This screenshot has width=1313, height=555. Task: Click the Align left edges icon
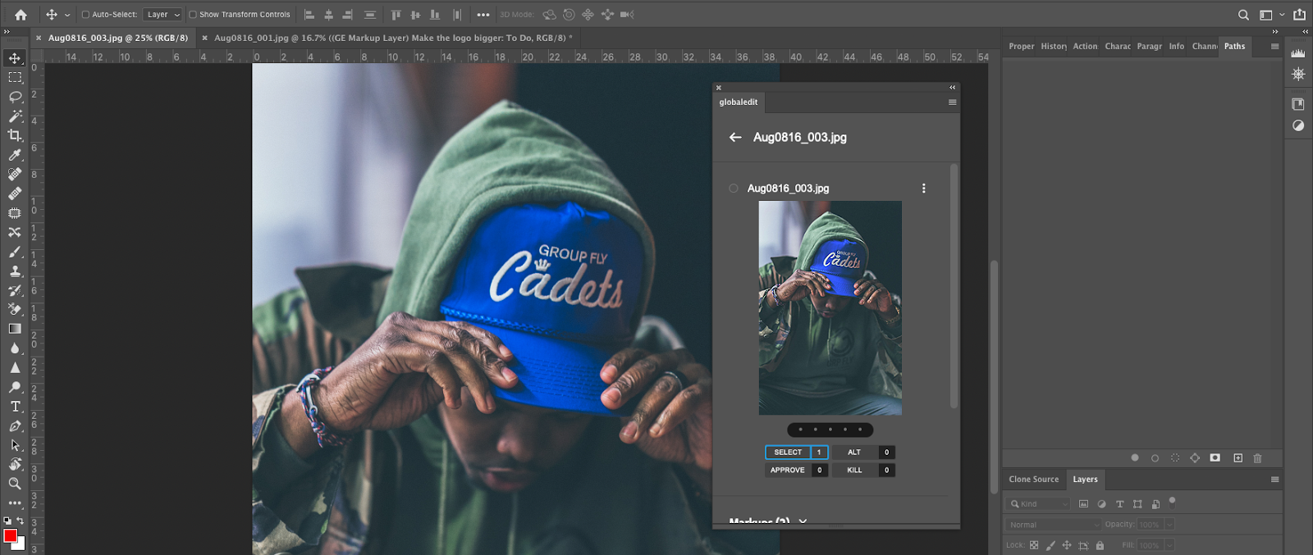[309, 15]
